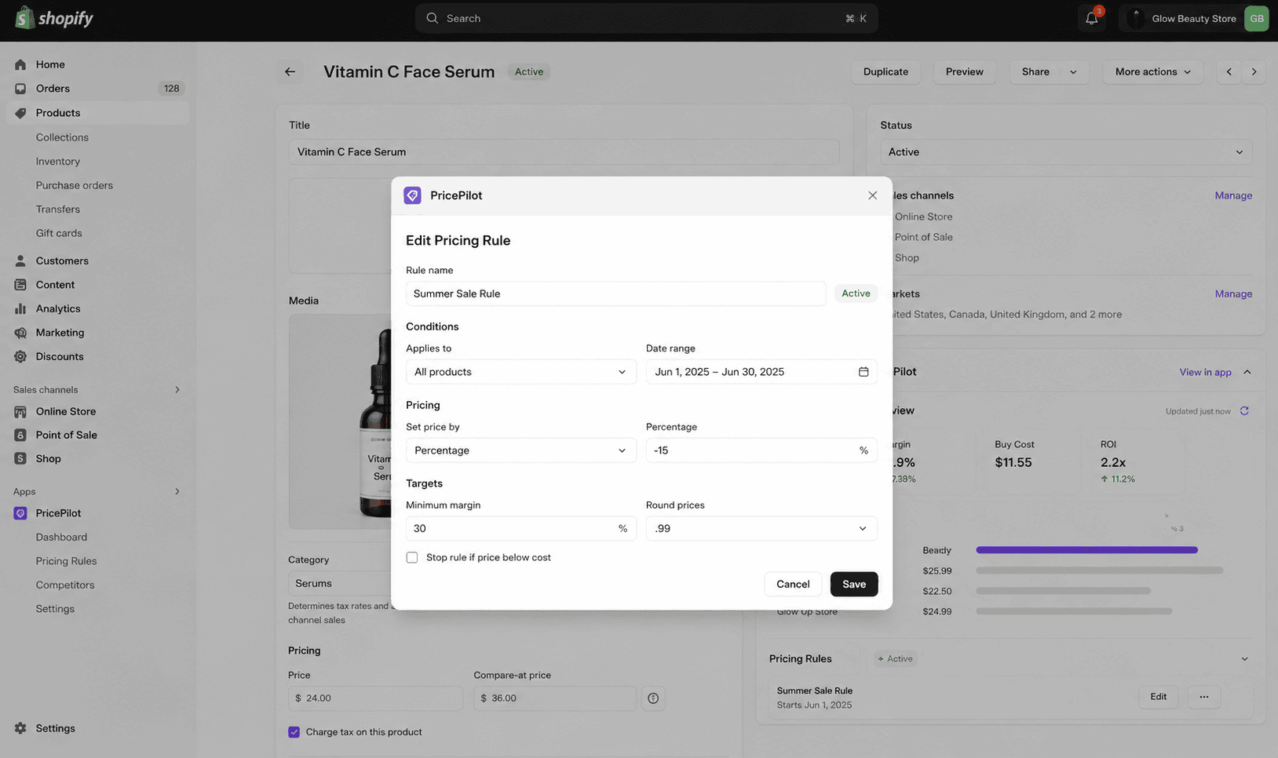Uncheck Charge tax on this product

pyautogui.click(x=294, y=732)
